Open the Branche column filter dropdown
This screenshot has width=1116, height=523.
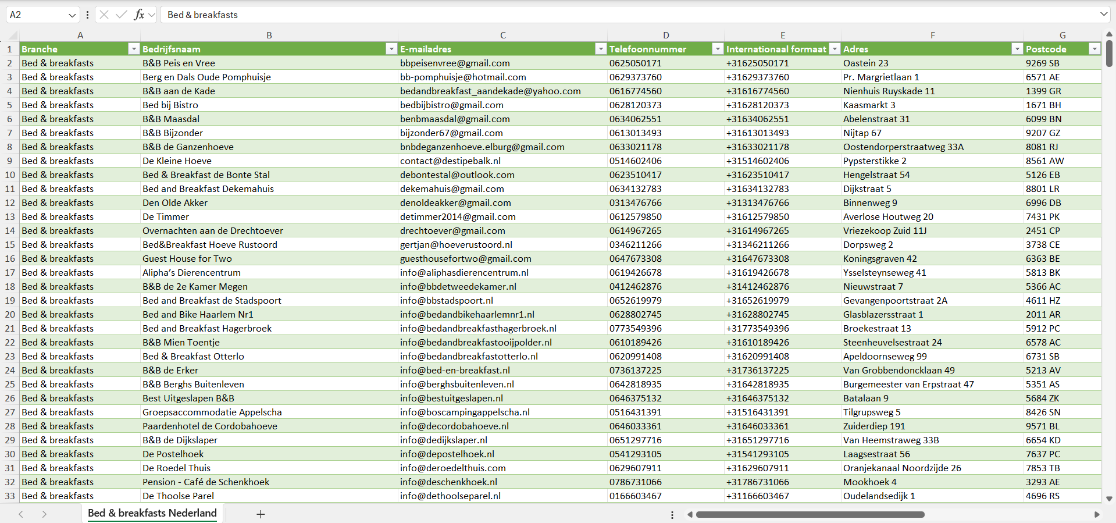point(133,49)
